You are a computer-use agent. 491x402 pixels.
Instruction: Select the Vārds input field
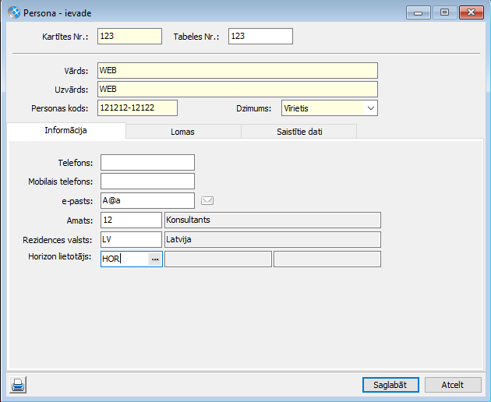point(238,71)
